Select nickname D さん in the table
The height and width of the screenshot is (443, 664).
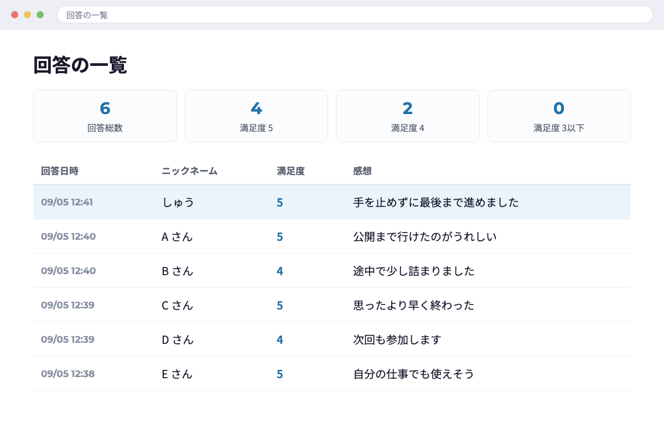coord(178,339)
